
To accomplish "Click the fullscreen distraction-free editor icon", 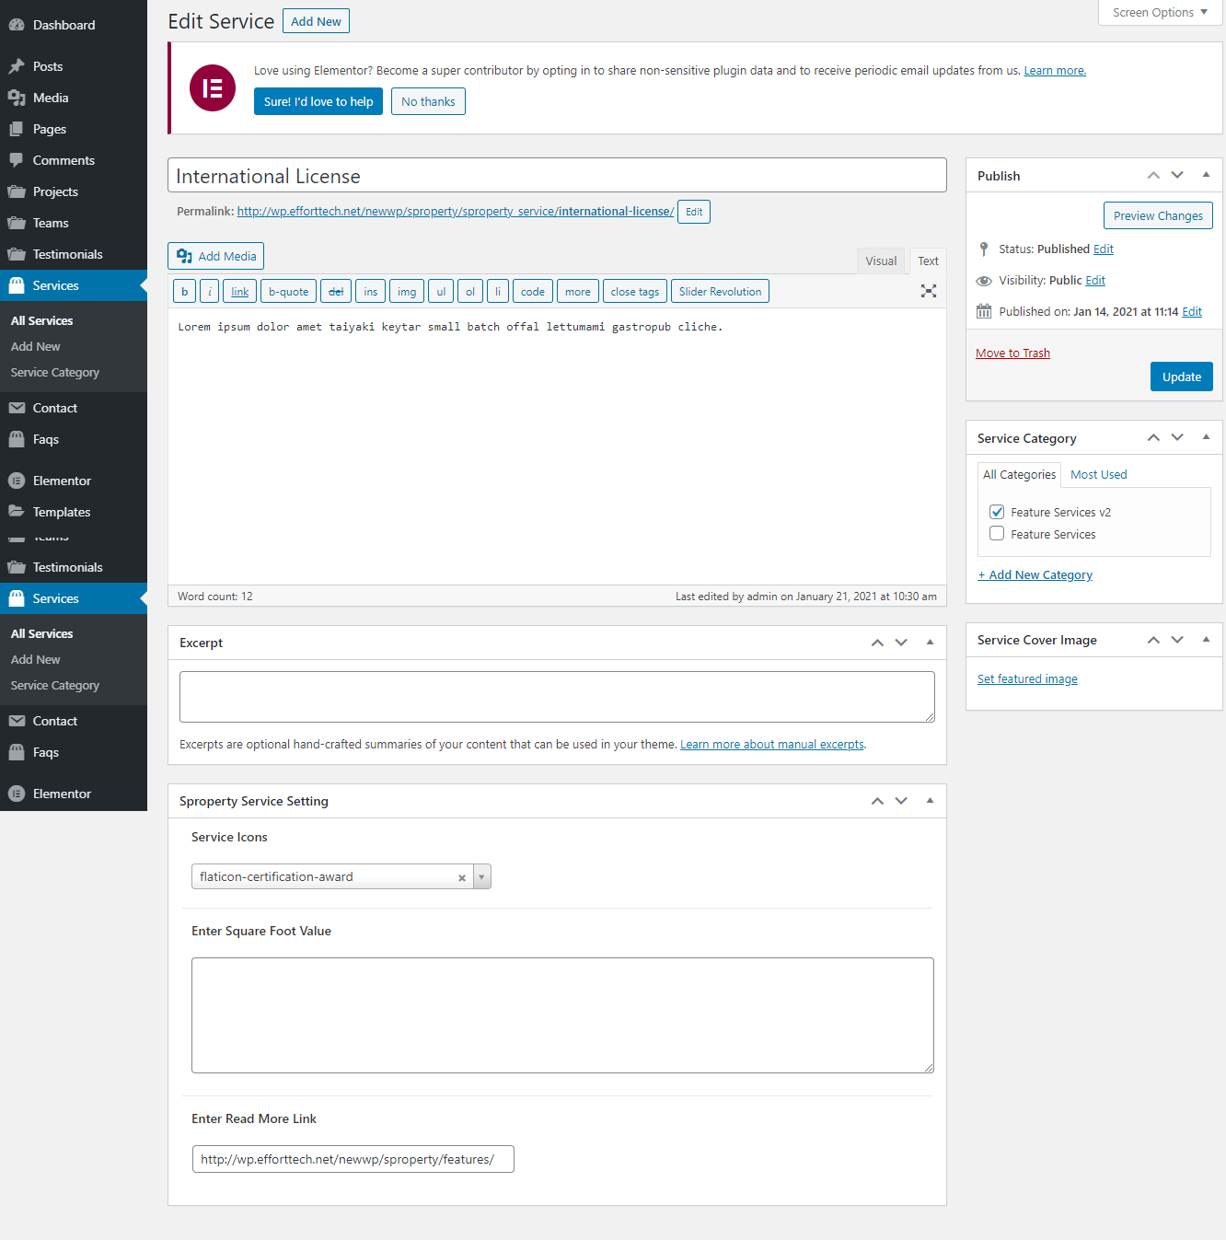I will 929,291.
